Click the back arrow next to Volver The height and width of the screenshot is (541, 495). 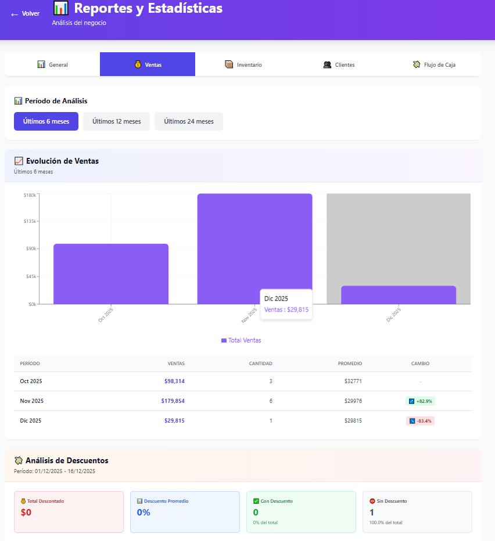tap(15, 14)
